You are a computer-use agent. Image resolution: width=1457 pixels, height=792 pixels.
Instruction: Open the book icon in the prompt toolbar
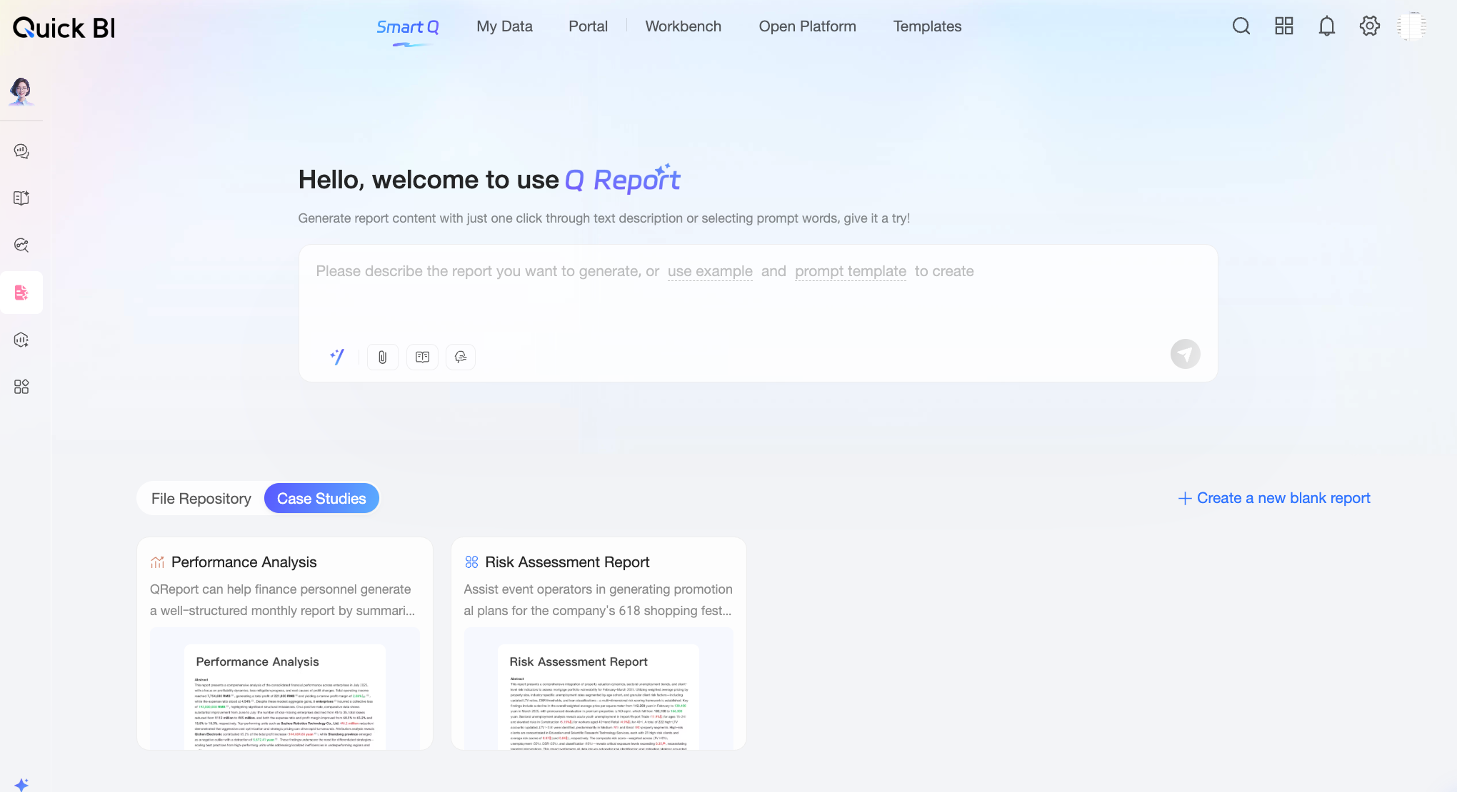[x=422, y=357]
